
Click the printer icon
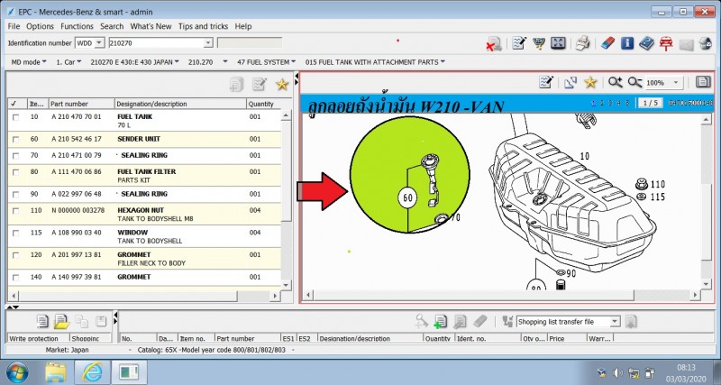582,43
